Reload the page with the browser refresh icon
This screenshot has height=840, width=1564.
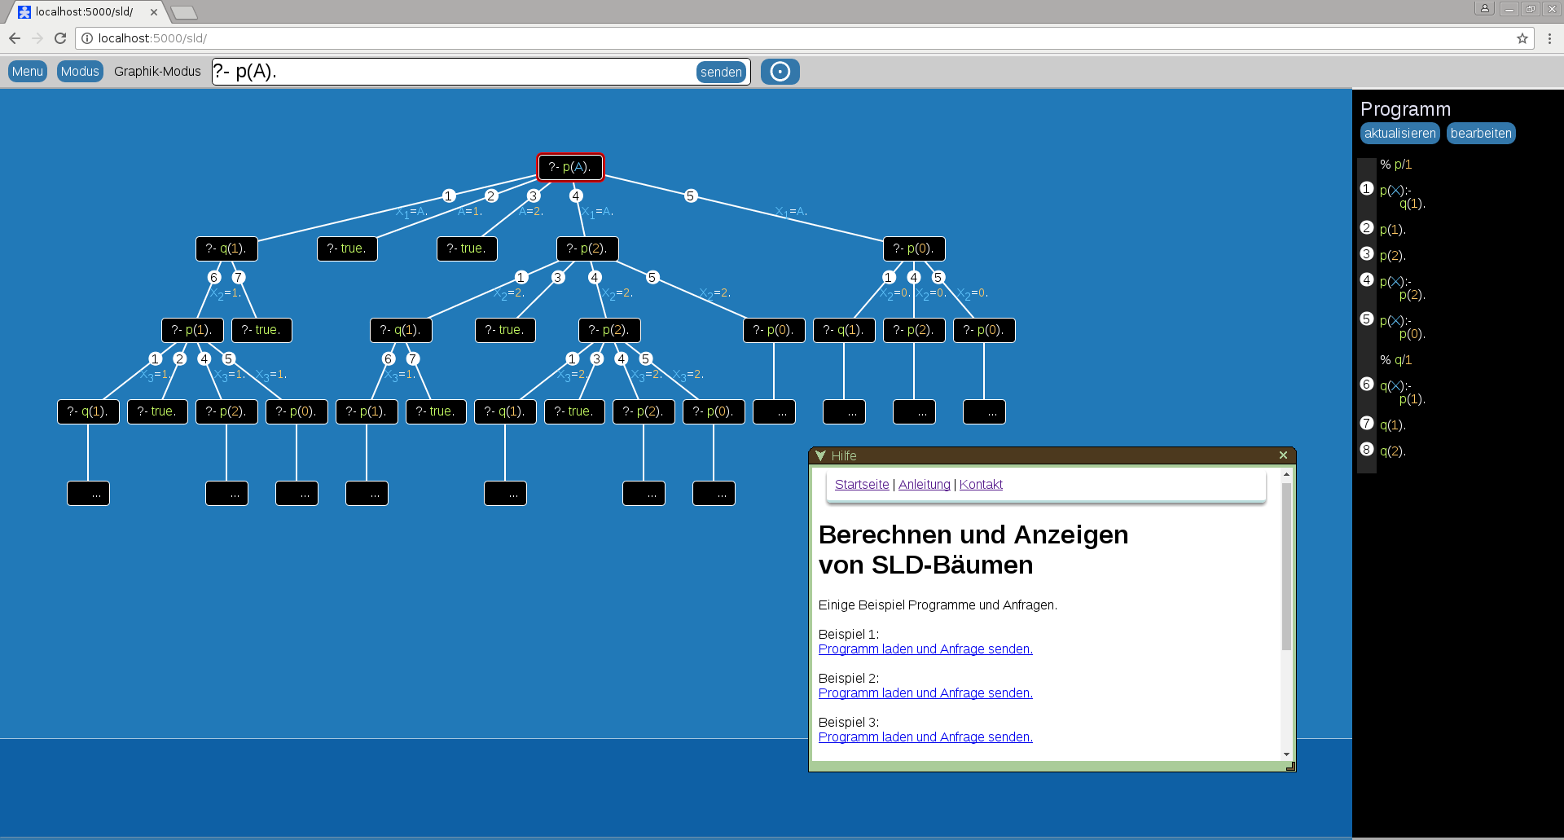tap(60, 38)
